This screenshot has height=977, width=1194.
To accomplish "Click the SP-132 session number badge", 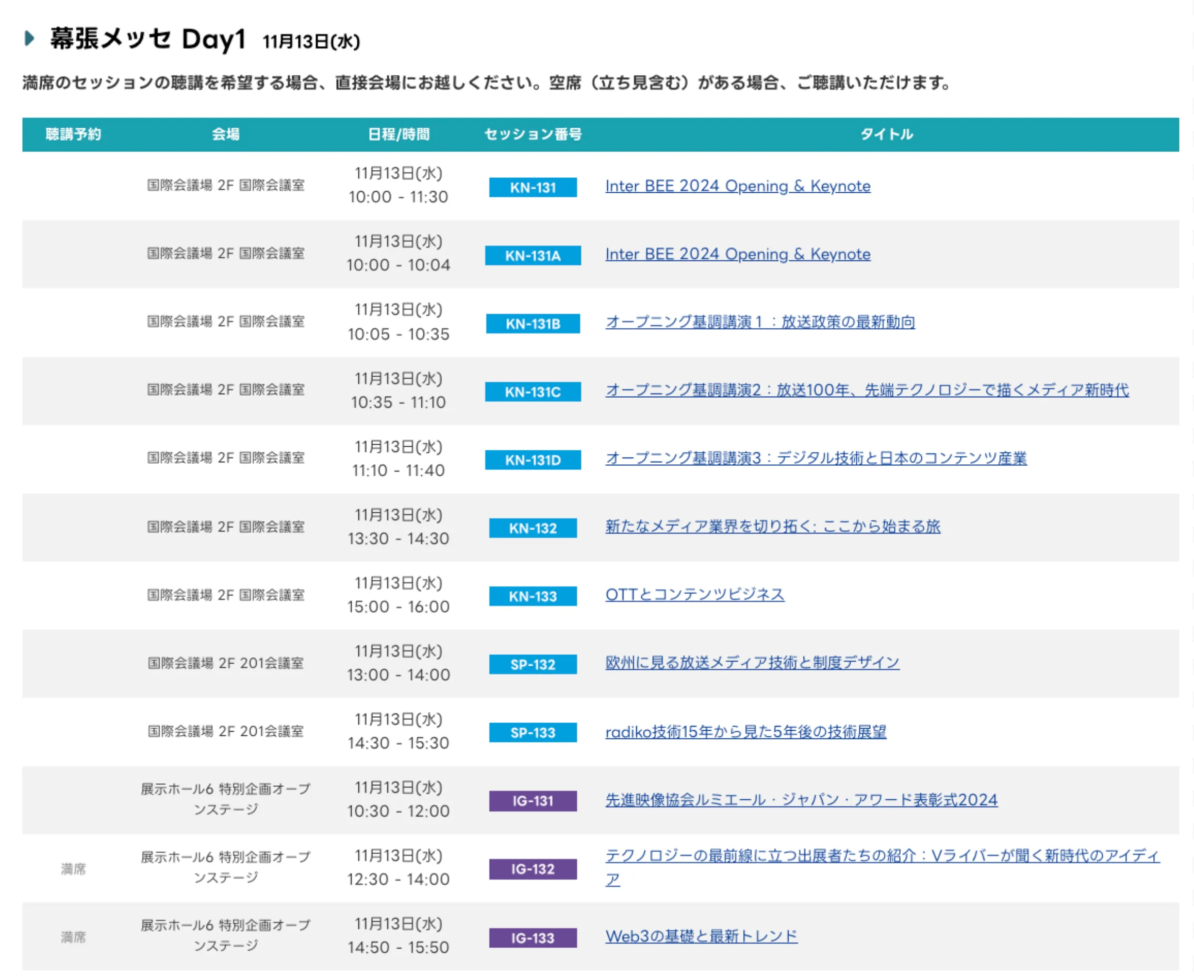I will (533, 665).
